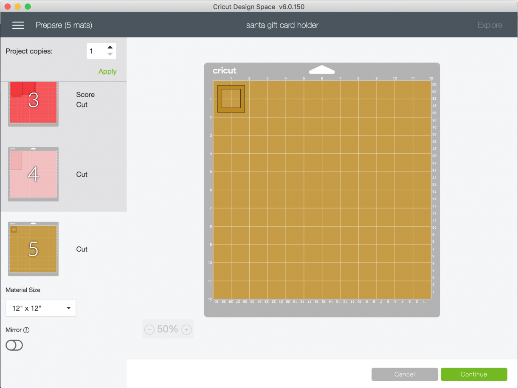The image size is (518, 388).
Task: Select mat 3 thumbnail
Action: point(33,104)
